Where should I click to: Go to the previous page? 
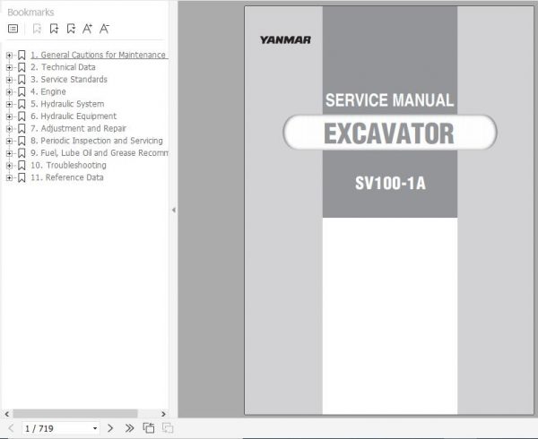11,428
